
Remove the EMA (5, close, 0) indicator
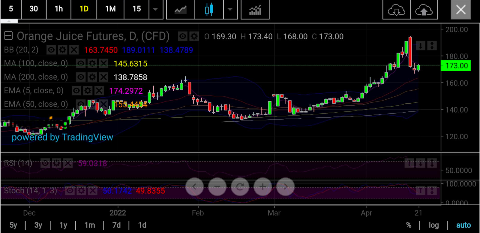(x=99, y=91)
